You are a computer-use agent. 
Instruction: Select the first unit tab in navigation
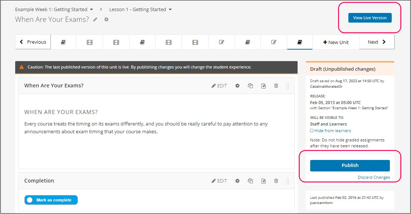[63, 42]
